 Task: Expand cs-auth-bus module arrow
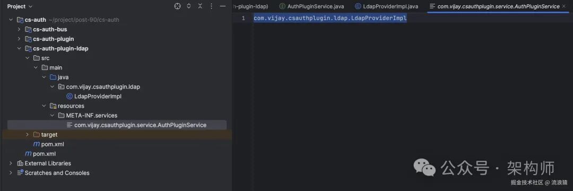[x=19, y=29]
